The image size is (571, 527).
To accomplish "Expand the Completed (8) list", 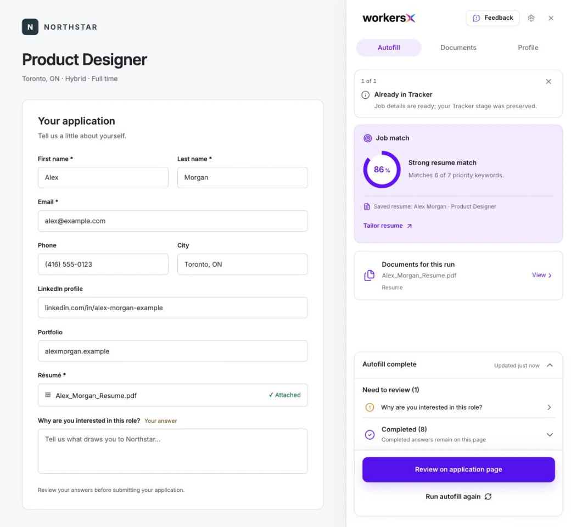I will pyautogui.click(x=550, y=434).
